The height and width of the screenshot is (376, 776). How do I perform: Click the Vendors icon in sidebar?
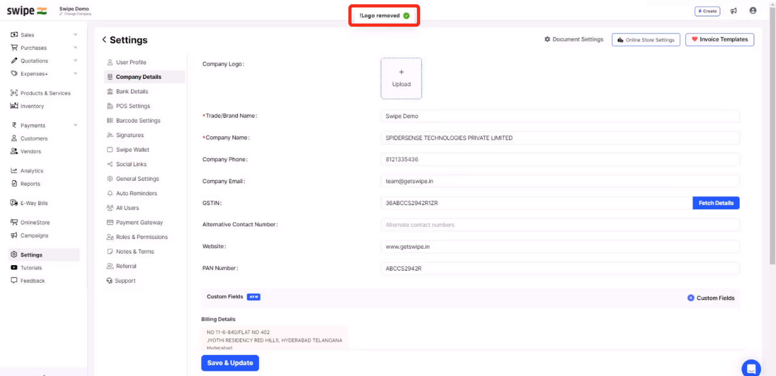14,151
